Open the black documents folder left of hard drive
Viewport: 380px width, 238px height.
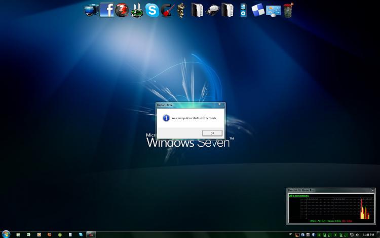pos(197,10)
